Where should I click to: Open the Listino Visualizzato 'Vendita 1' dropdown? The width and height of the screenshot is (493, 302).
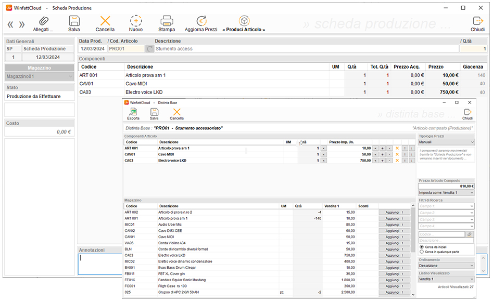click(x=446, y=279)
